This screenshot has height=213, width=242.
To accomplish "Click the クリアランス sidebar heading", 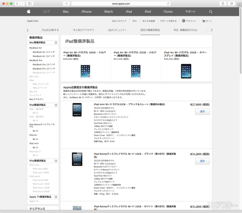I will click(37, 209).
